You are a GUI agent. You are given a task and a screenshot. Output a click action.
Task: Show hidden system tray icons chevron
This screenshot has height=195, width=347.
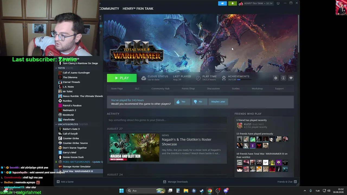point(305,191)
